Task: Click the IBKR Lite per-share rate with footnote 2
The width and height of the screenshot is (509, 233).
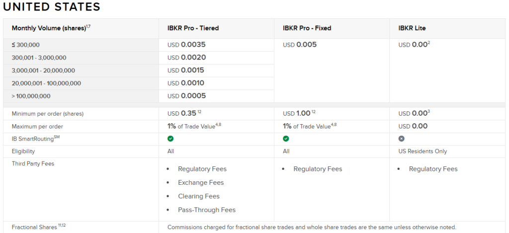Action: point(414,45)
